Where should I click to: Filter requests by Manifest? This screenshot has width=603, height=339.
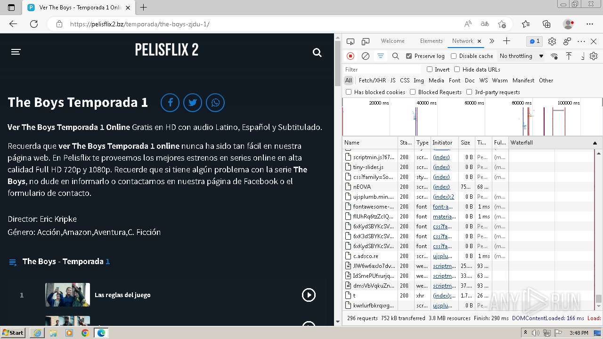523,81
